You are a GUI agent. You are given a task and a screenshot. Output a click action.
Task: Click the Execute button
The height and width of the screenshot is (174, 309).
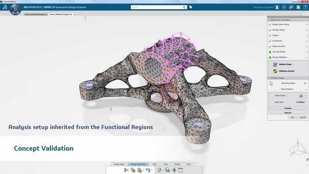click(x=288, y=113)
